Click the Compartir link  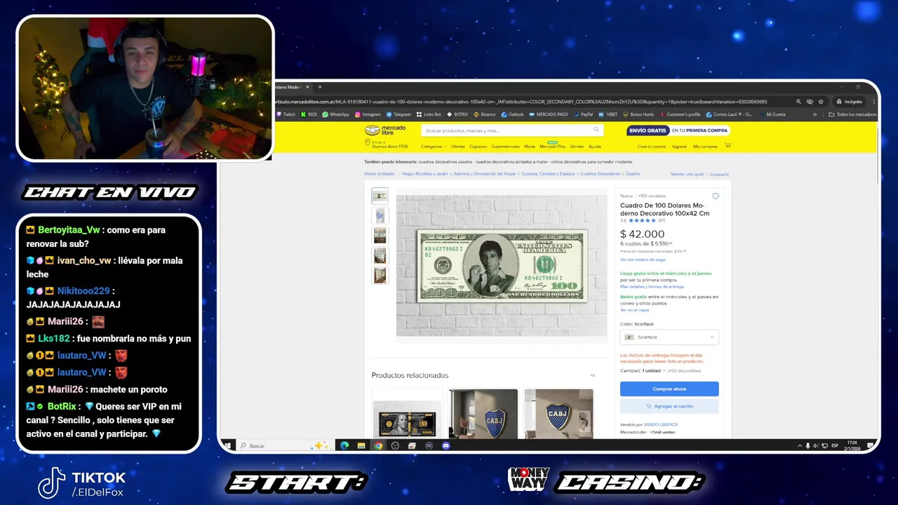pos(719,174)
